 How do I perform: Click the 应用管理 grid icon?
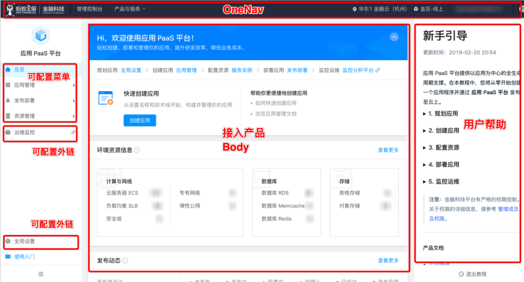tap(9, 85)
